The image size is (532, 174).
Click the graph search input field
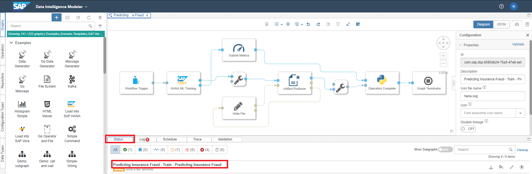tap(49, 26)
